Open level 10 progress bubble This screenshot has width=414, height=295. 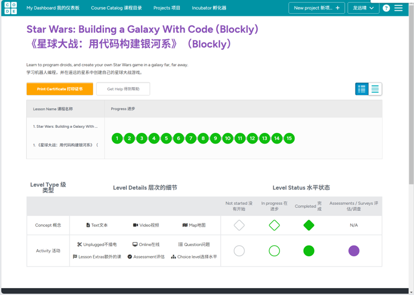click(228, 138)
